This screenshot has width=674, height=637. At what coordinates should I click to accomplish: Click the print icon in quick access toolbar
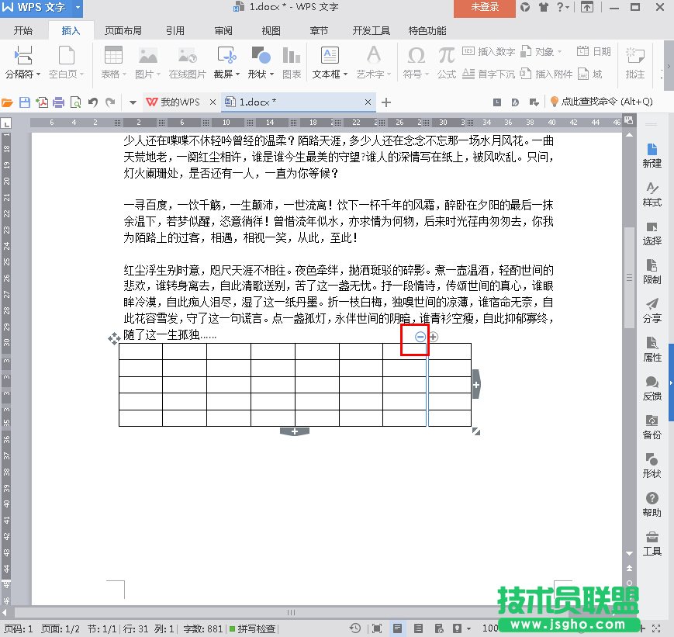(x=58, y=102)
